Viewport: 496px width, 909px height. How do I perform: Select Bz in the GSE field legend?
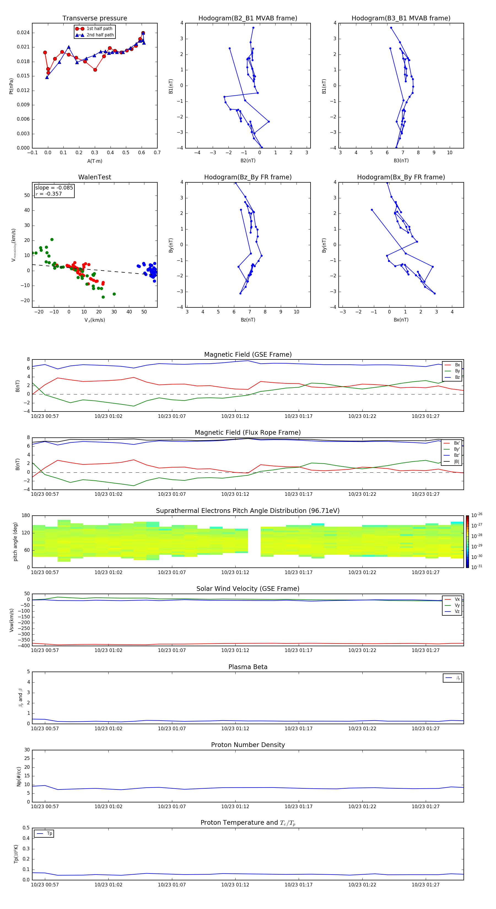click(452, 377)
